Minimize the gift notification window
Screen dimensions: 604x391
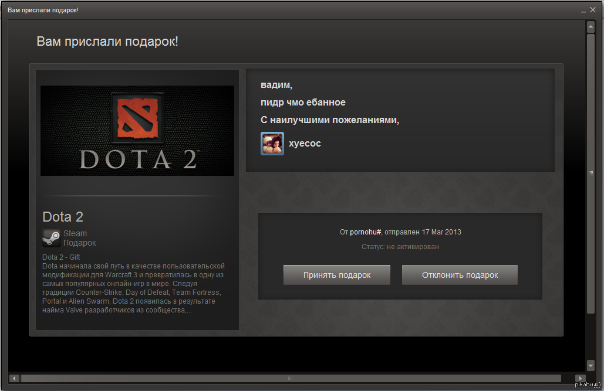point(585,11)
